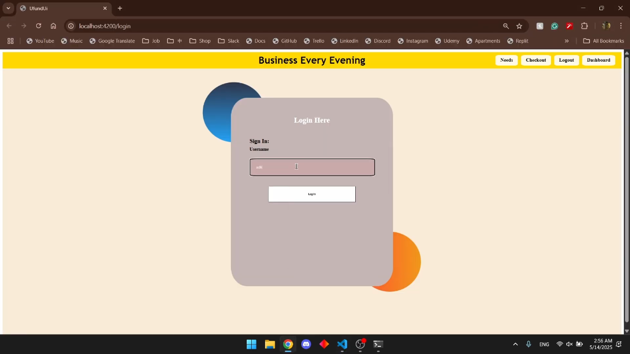
Task: Open the Apartments bookmark
Action: click(x=483, y=41)
